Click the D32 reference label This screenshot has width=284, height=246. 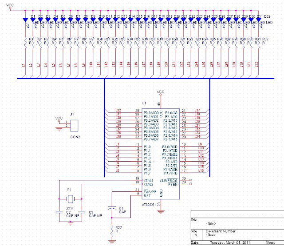pyautogui.click(x=267, y=16)
